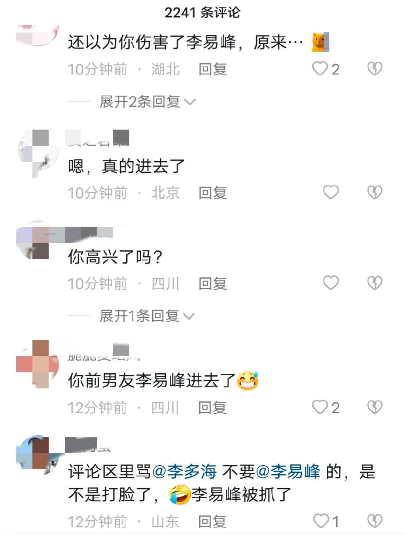Screen dimensions: 405x535
Task: Dislike the Beijing comment '嗯，真的进去了'
Action: 375,193
